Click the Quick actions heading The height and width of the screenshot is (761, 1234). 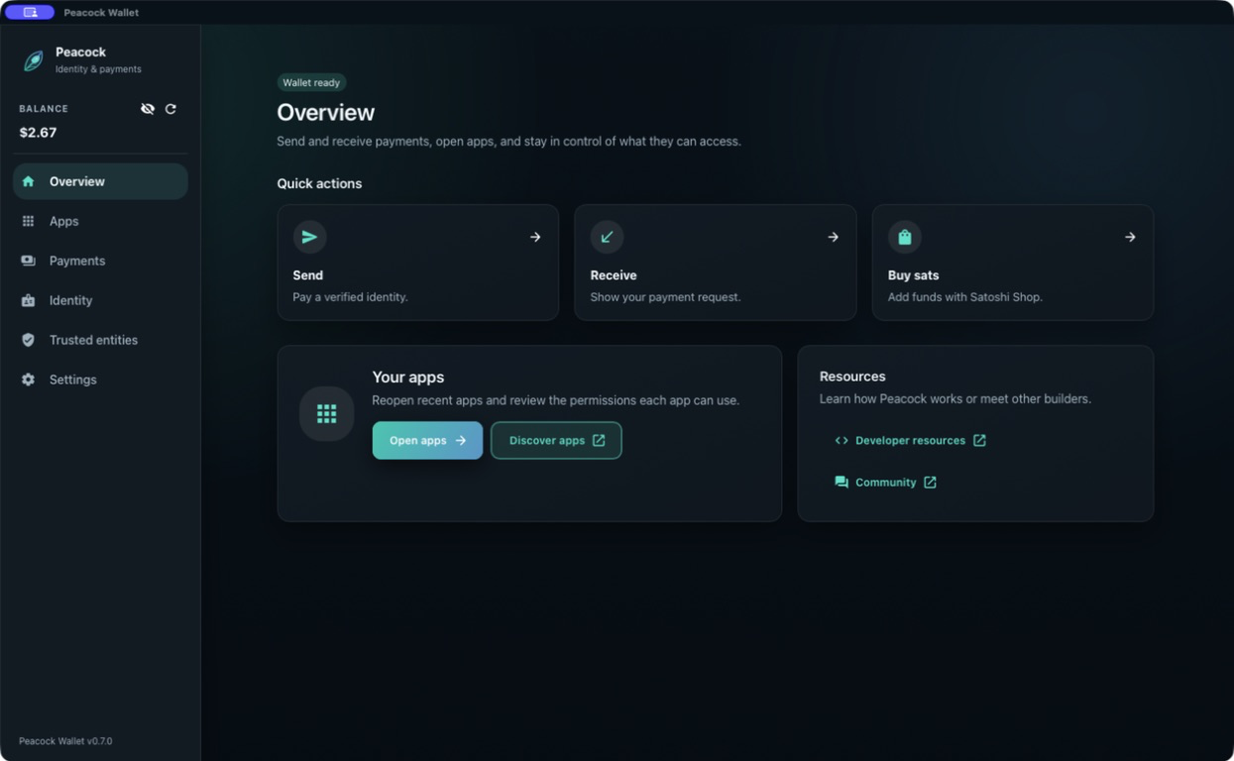pos(319,183)
